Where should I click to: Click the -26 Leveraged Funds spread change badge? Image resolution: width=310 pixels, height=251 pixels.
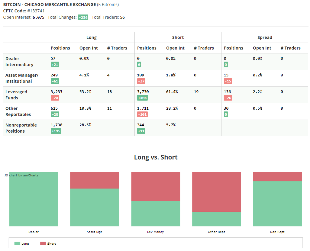228,98
